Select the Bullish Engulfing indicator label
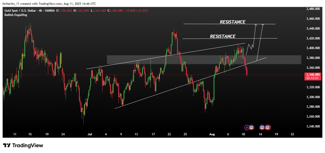This screenshot has width=325, height=153. (16, 15)
